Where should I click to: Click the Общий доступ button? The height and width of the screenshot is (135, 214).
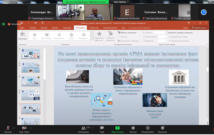tap(199, 28)
